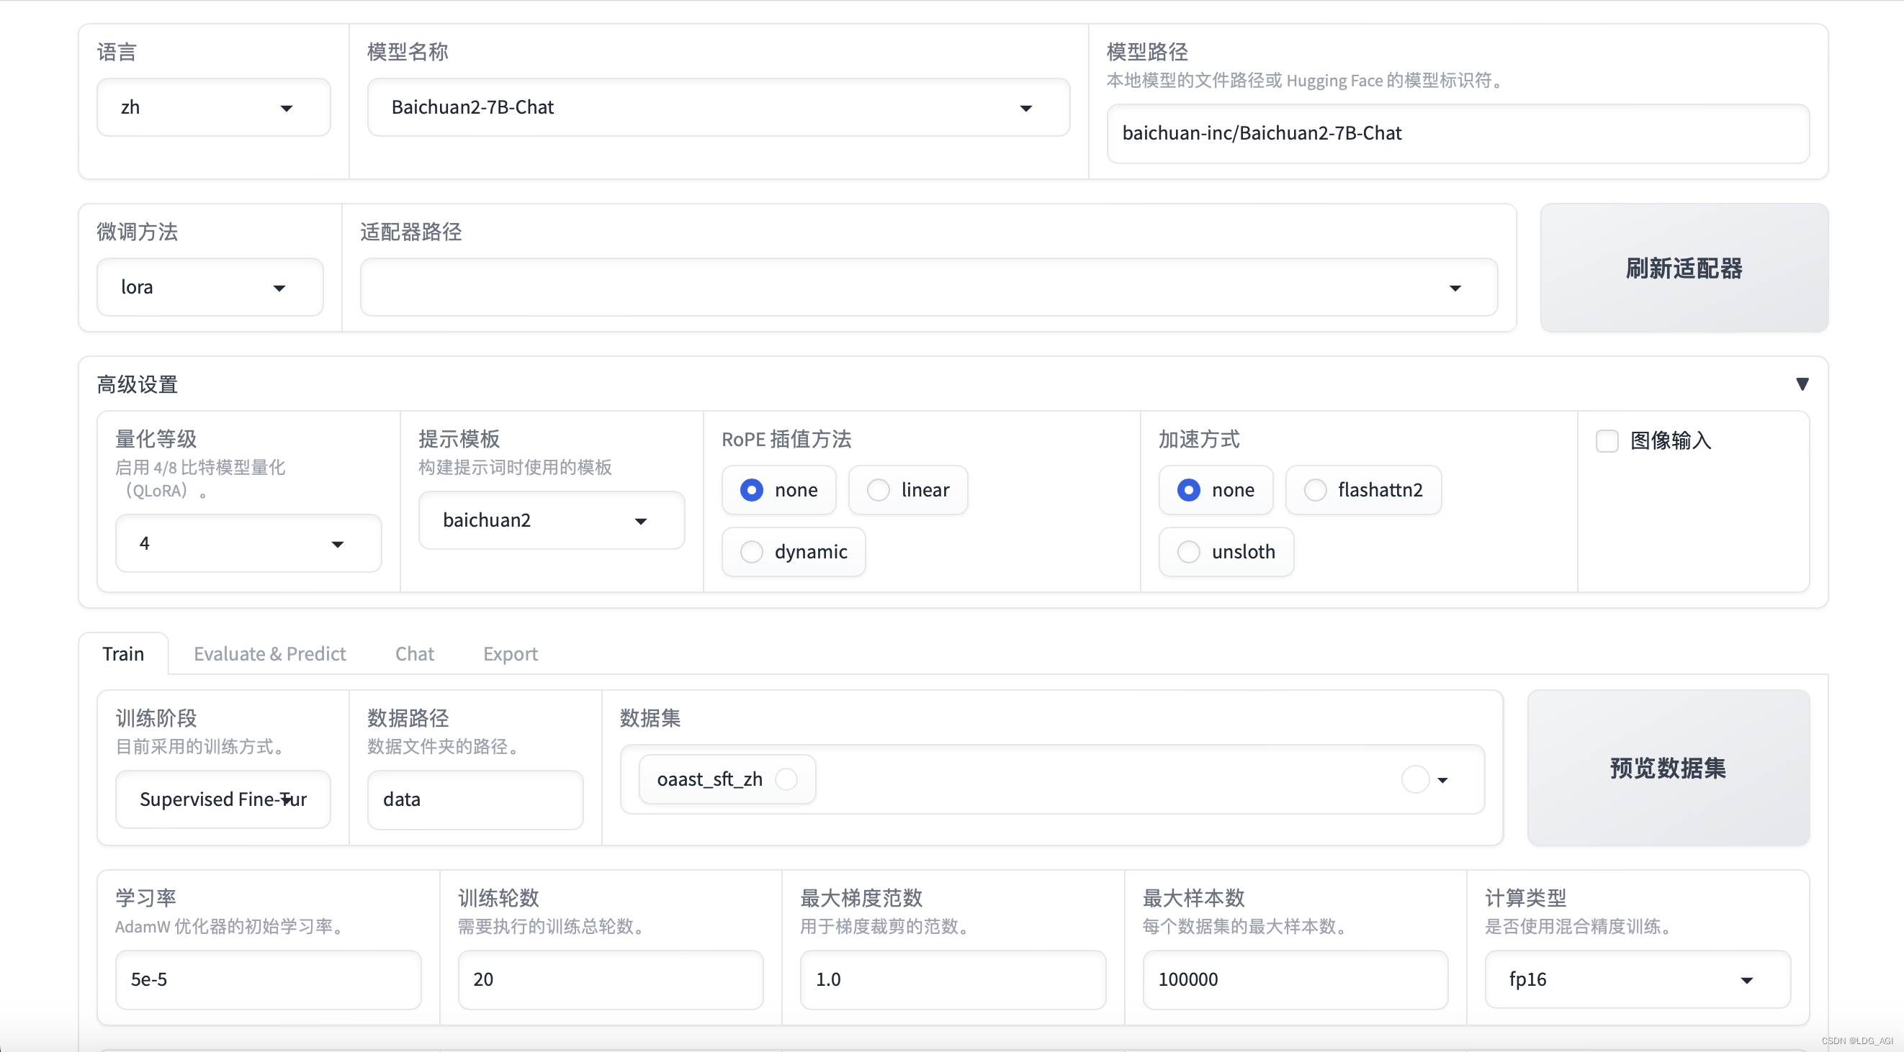This screenshot has width=1904, height=1052.
Task: Select RoPE dynamic option
Action: pos(794,552)
